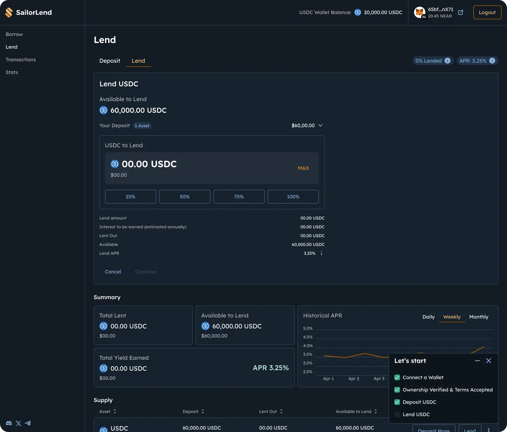Expand the Your Deposit $60,00.00 chevron
This screenshot has height=432, width=507.
[320, 125]
